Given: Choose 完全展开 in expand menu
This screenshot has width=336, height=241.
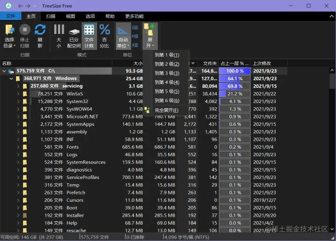Looking at the screenshot, I should [166, 110].
